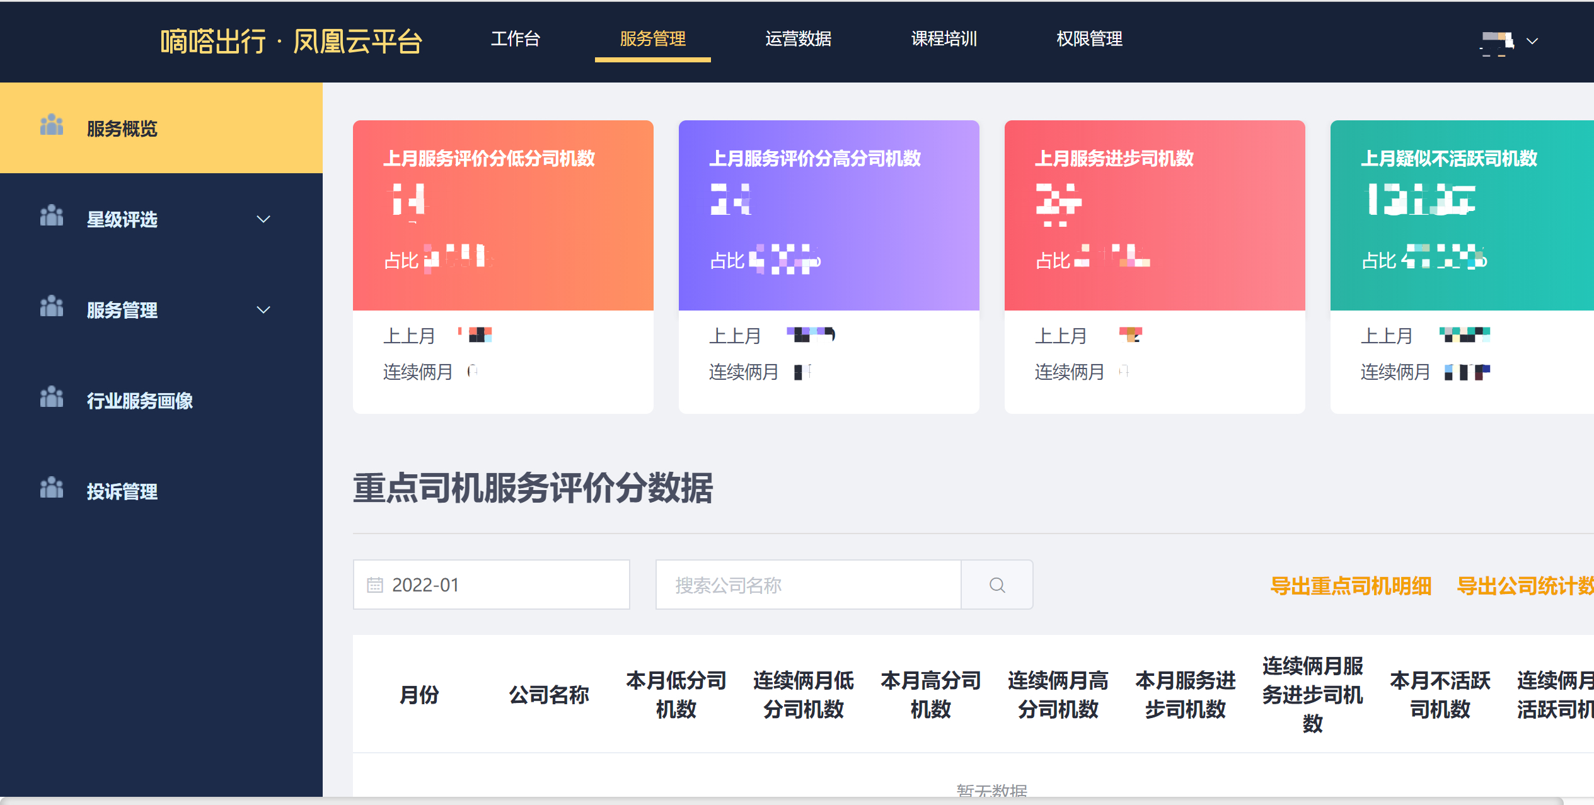1594x805 pixels.
Task: Expand the 服务管理 sidebar chevron
Action: (263, 310)
